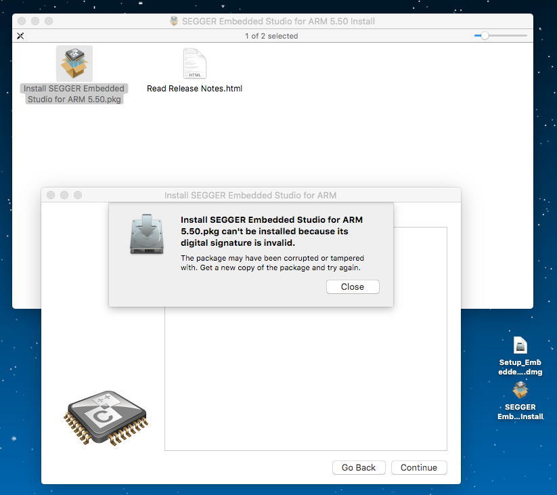Select the SEGGER Embedded Studio pkg installer icon
The width and height of the screenshot is (557, 495).
pyautogui.click(x=74, y=63)
